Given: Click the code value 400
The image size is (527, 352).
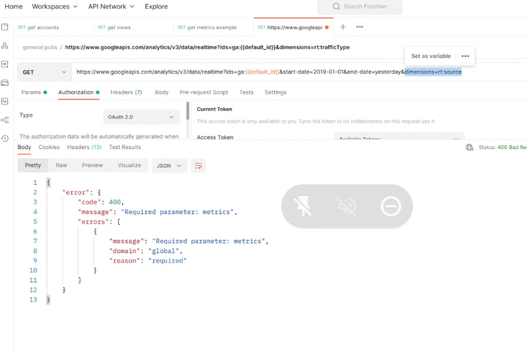Looking at the screenshot, I should coord(115,202).
